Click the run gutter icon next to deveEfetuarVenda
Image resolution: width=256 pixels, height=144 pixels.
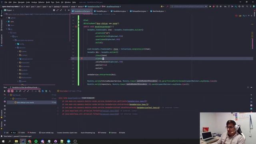[76, 27]
